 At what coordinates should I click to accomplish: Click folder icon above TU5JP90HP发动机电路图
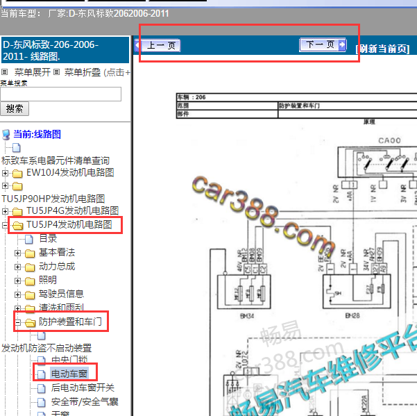click(17, 186)
